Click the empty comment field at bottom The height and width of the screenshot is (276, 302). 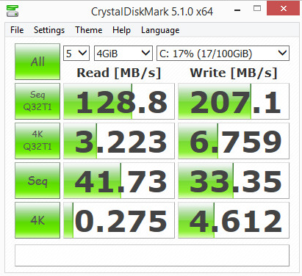pyautogui.click(x=152, y=255)
